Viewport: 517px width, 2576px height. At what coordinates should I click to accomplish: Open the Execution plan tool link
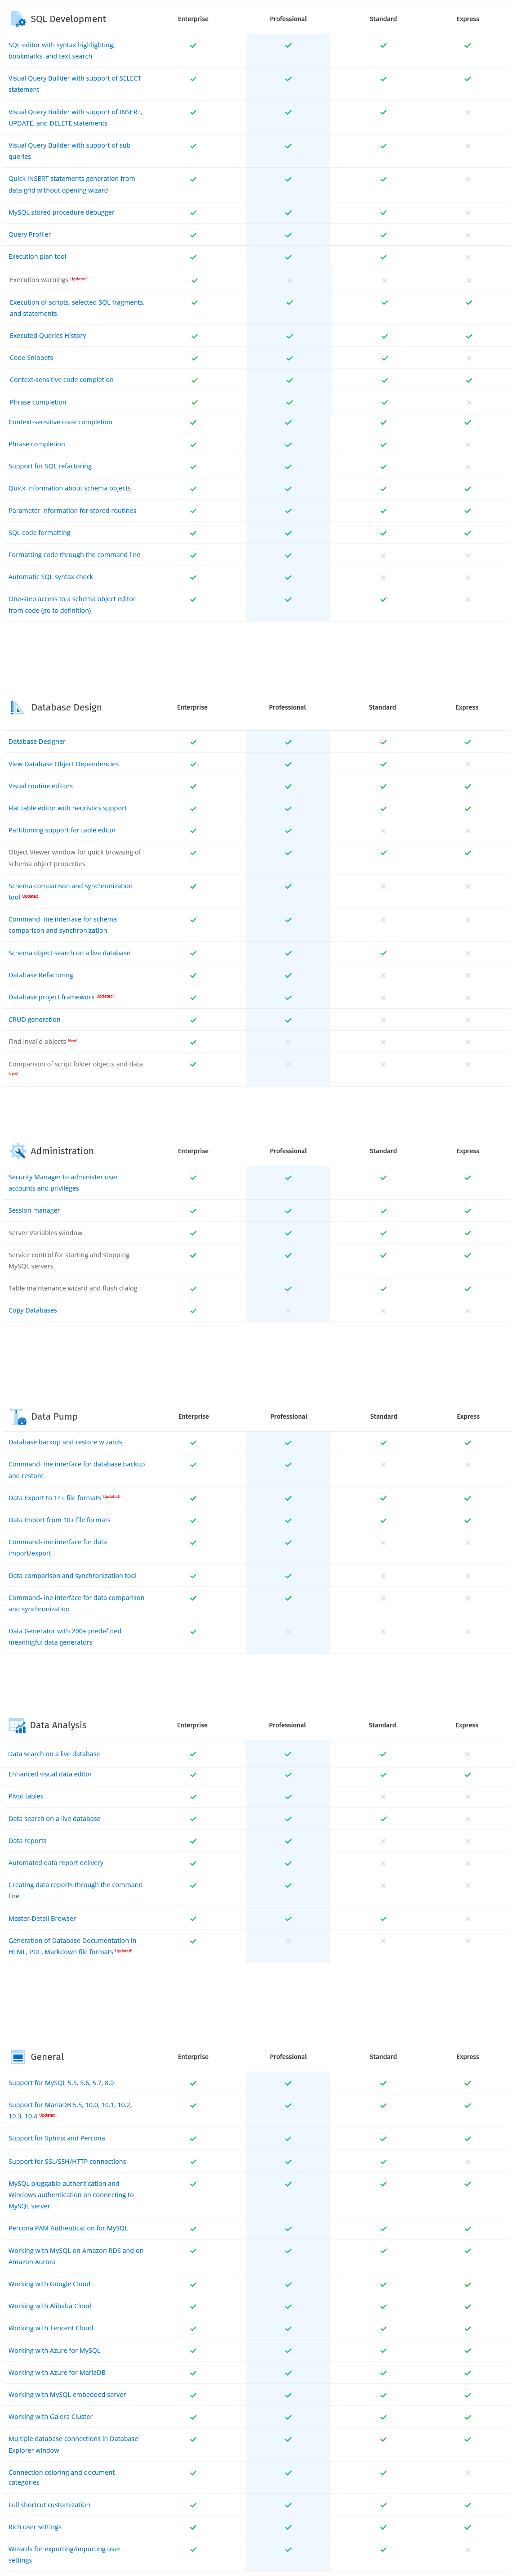[x=37, y=256]
